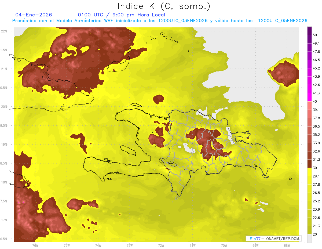This screenshot has width=322, height=249.
Task: Click the "35.2" legend value
Action: (317, 135)
